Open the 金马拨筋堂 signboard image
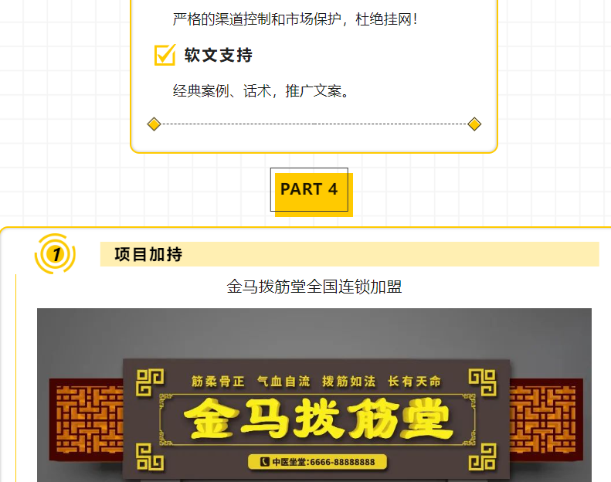This screenshot has width=611, height=482. (314, 395)
